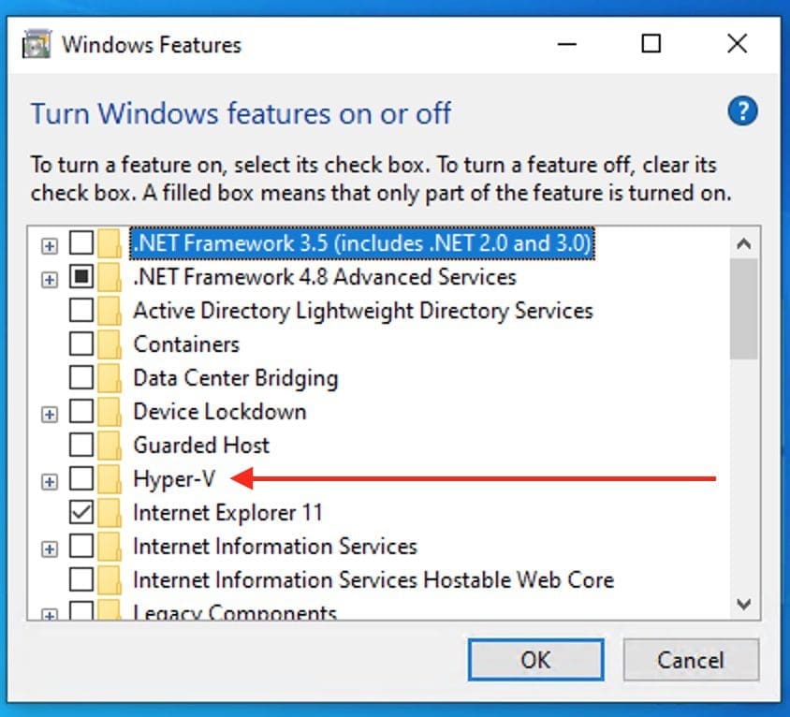Image resolution: width=790 pixels, height=717 pixels.
Task: Click the Device Lockdown folder icon
Action: point(110,412)
